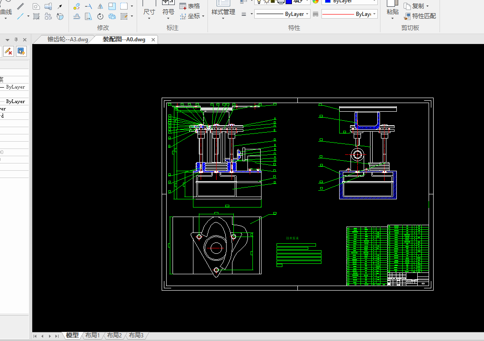Click the color wheel icon

(x=316, y=1)
